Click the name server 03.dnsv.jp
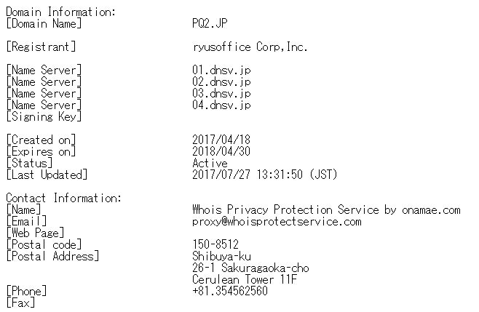The image size is (479, 312). click(221, 93)
